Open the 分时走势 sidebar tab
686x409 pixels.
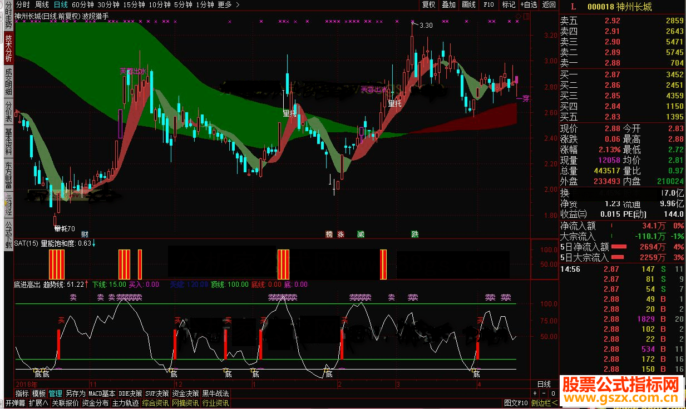click(x=8, y=14)
